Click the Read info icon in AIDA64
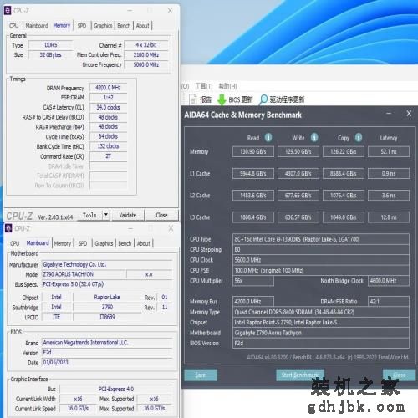This screenshot has width=418, height=418. [x=268, y=137]
